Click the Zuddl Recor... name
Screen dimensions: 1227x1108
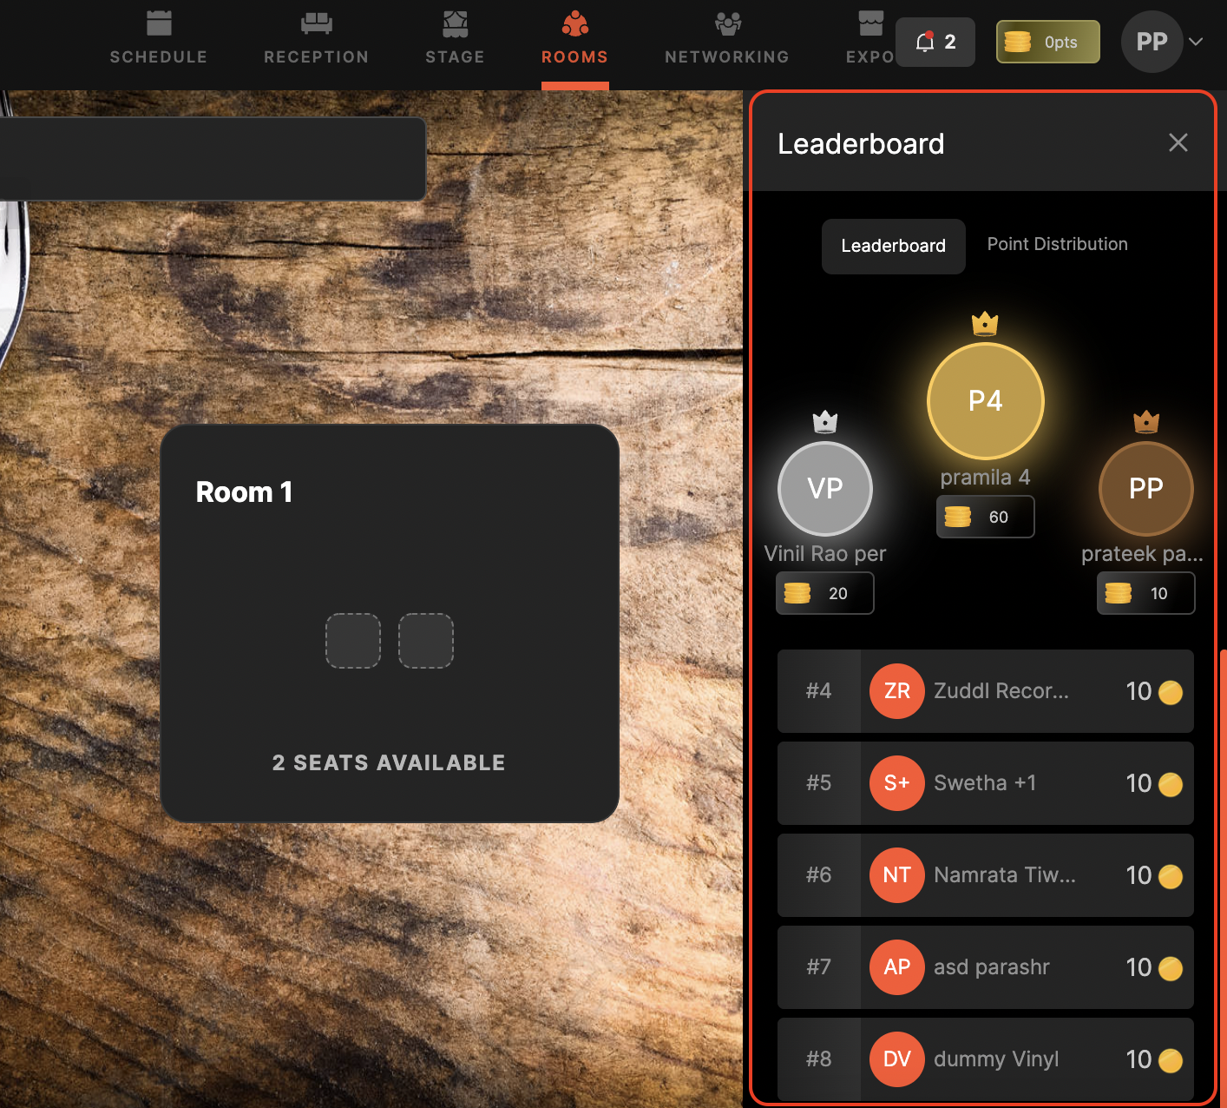[x=1001, y=691]
